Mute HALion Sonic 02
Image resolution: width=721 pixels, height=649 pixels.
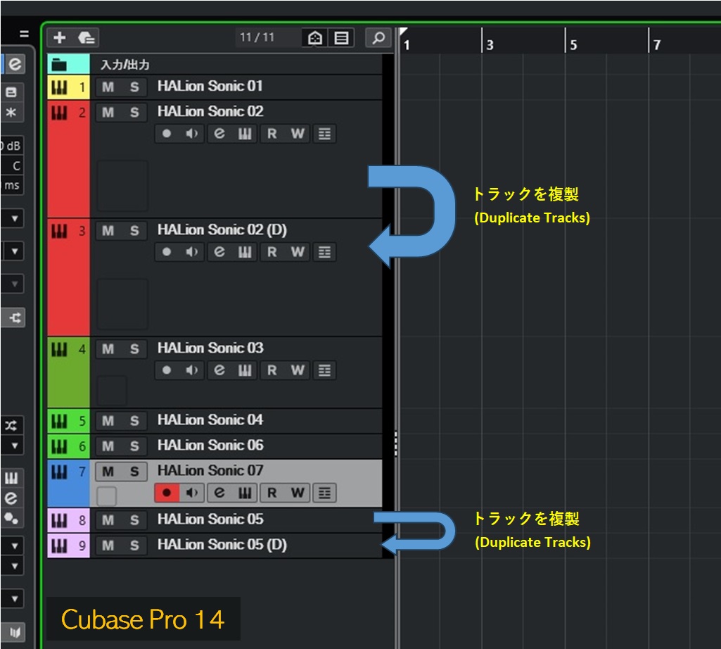[x=108, y=113]
